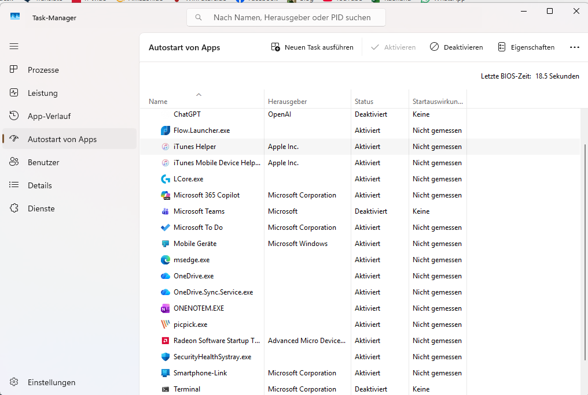Sort by the Status column header

pyautogui.click(x=364, y=102)
